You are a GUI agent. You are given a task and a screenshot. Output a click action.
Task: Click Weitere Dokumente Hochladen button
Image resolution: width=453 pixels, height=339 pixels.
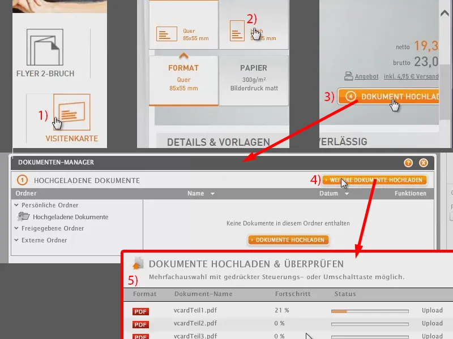(374, 180)
